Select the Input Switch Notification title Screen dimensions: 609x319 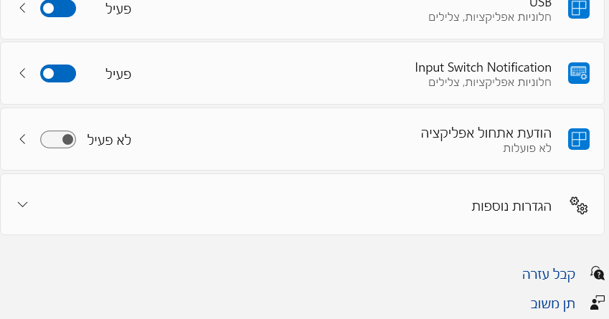click(483, 67)
